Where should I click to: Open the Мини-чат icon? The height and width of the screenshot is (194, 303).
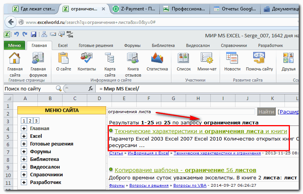(207, 58)
